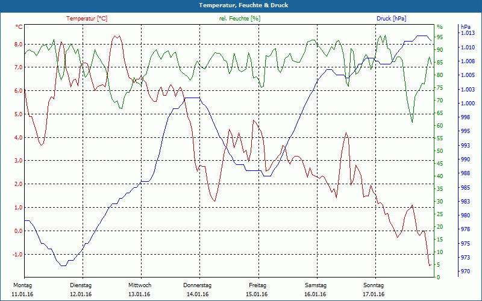Click the "1,0" temperature axis label
482x301 pixels.
pyautogui.click(x=19, y=208)
